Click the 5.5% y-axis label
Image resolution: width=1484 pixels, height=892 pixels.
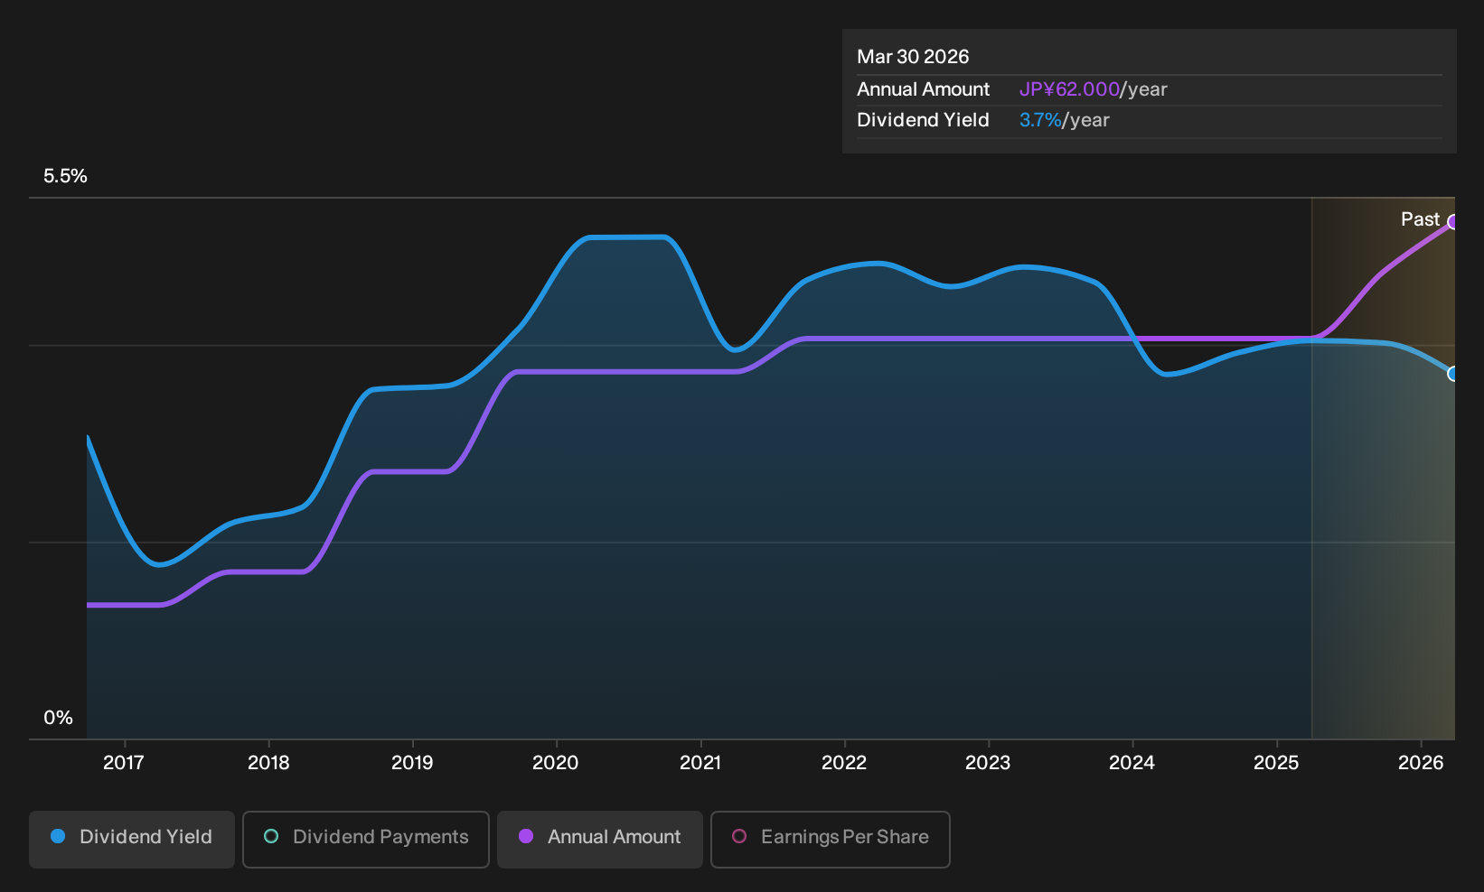(x=65, y=176)
